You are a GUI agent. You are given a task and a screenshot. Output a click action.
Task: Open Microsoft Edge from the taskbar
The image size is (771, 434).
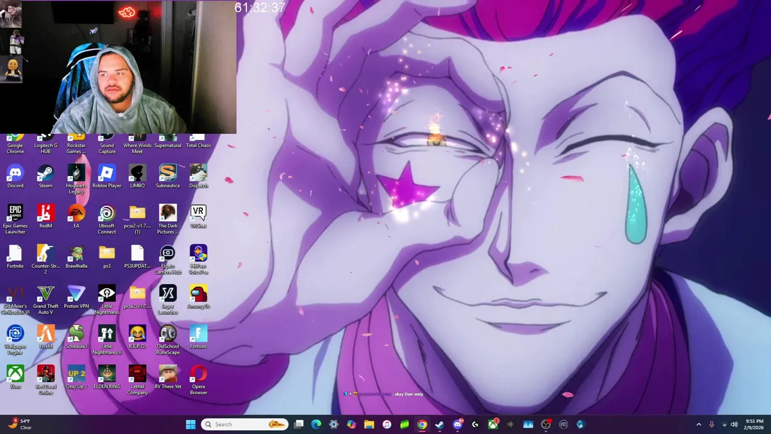pos(316,424)
